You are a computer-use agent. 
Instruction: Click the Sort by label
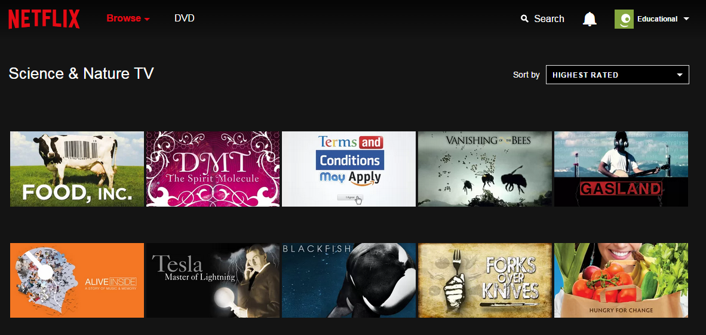(x=526, y=75)
